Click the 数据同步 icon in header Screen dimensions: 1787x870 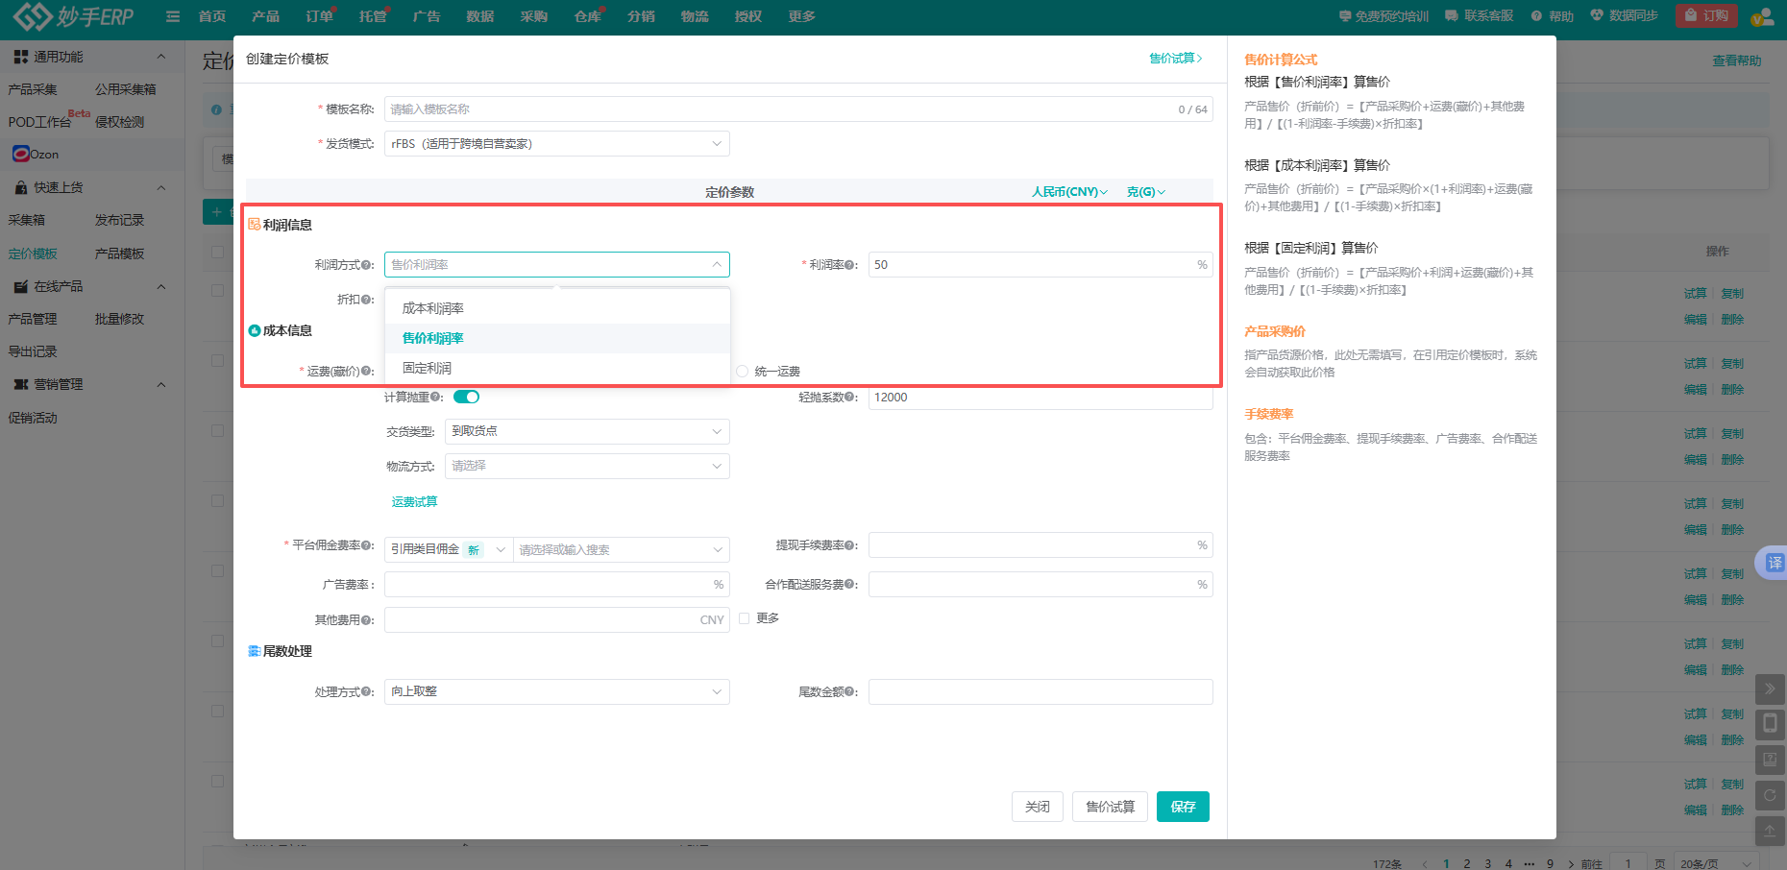coord(1597,16)
